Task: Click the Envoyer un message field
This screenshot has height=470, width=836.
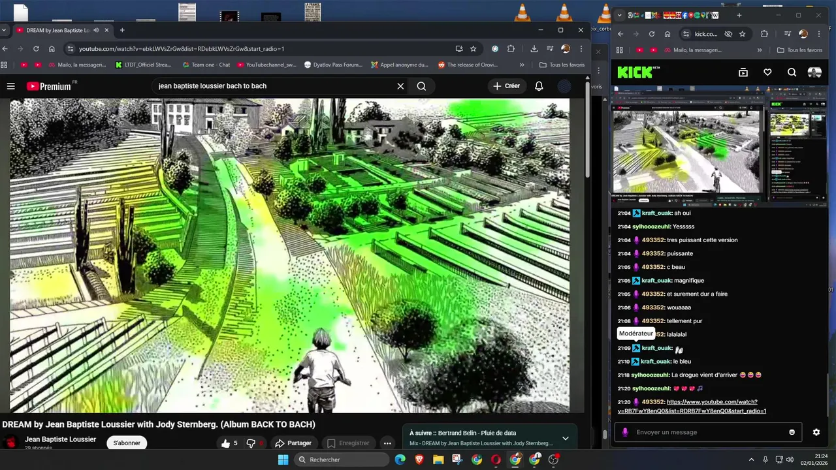Action: [x=709, y=432]
